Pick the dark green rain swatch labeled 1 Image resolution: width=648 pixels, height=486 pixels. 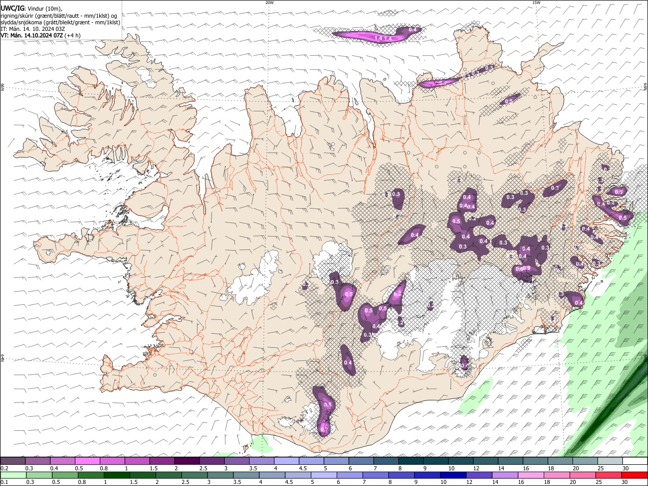click(116, 475)
